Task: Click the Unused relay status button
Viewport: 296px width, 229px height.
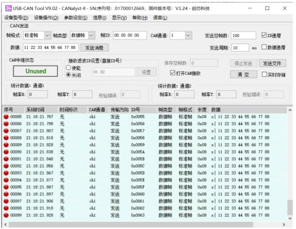Action: click(35, 71)
